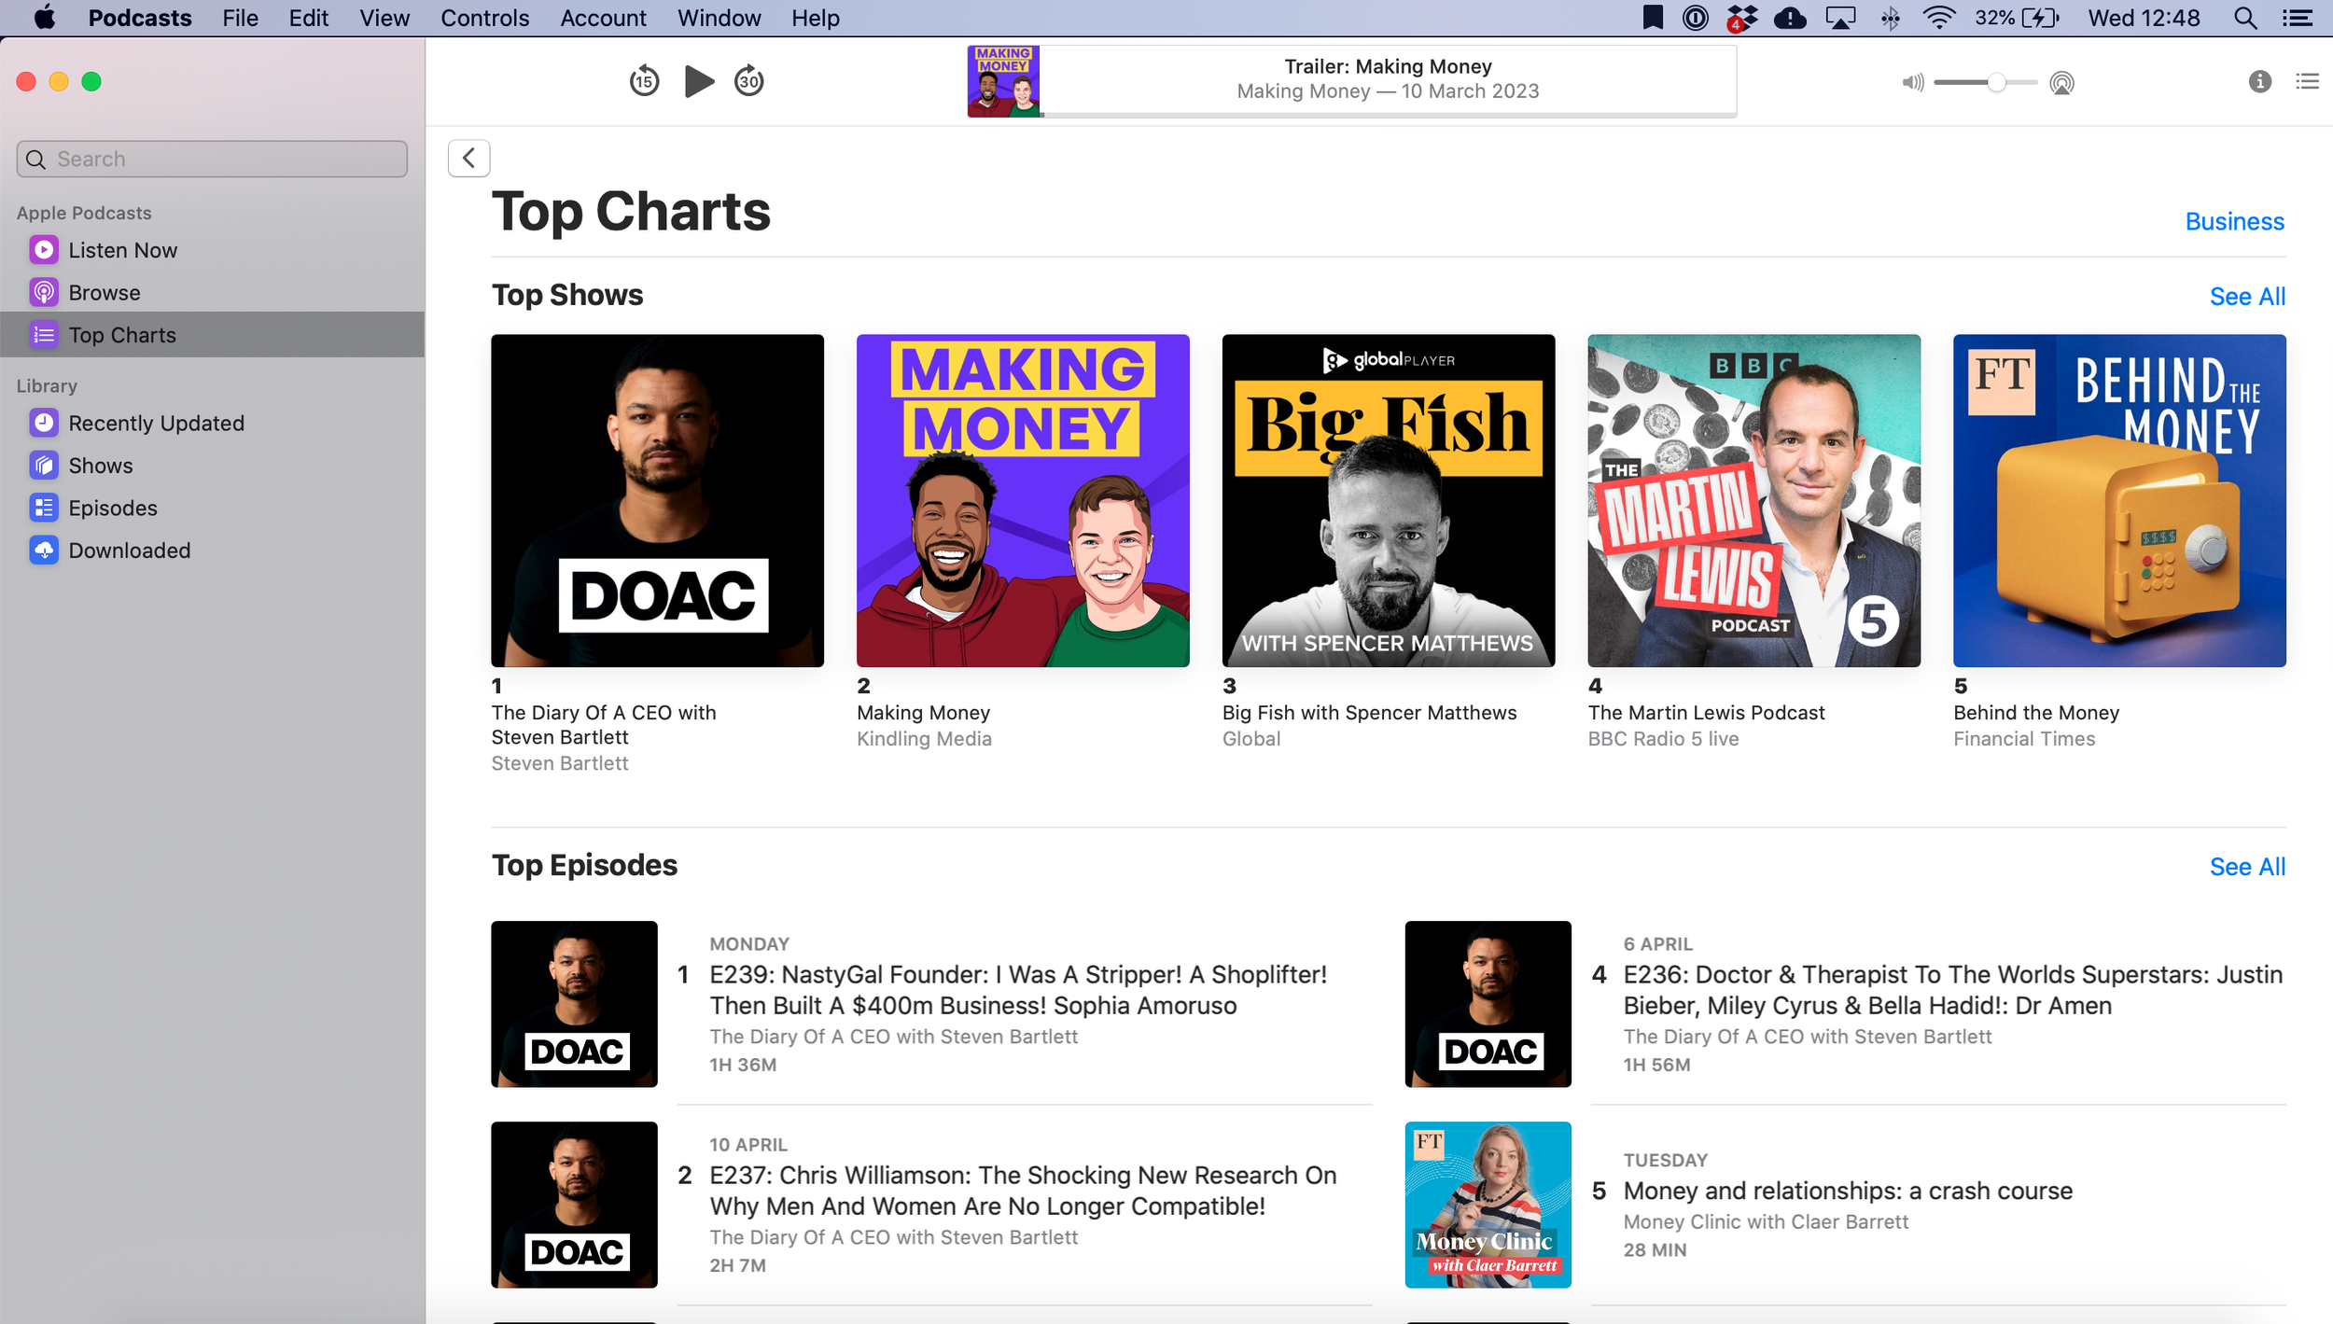
Task: Show the Playing Next queue list
Action: coord(2307,82)
